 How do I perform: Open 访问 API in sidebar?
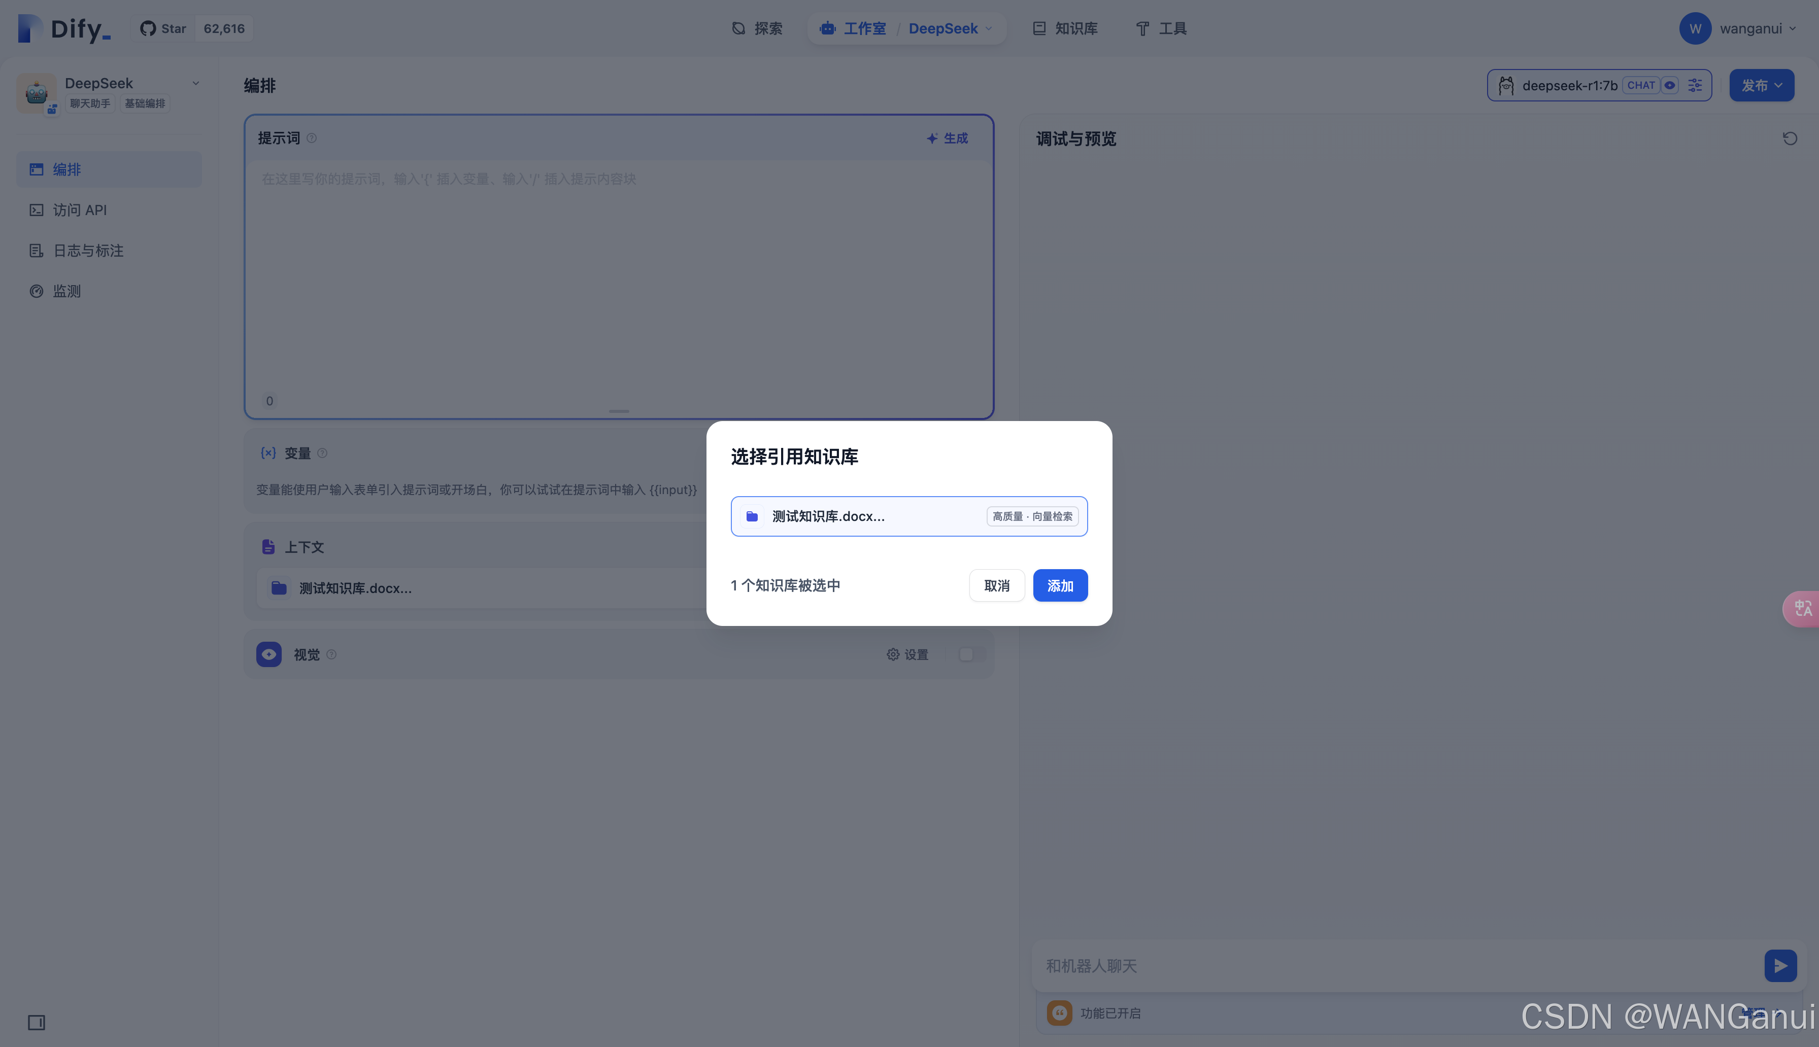[x=79, y=210]
